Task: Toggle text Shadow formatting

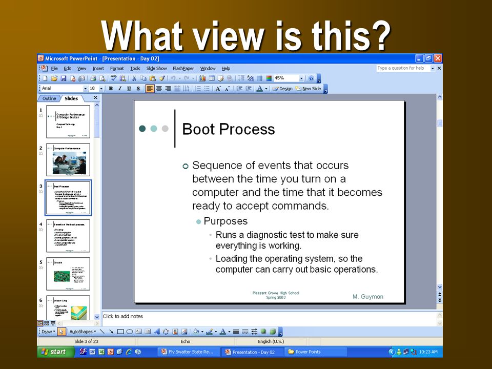Action: point(138,89)
